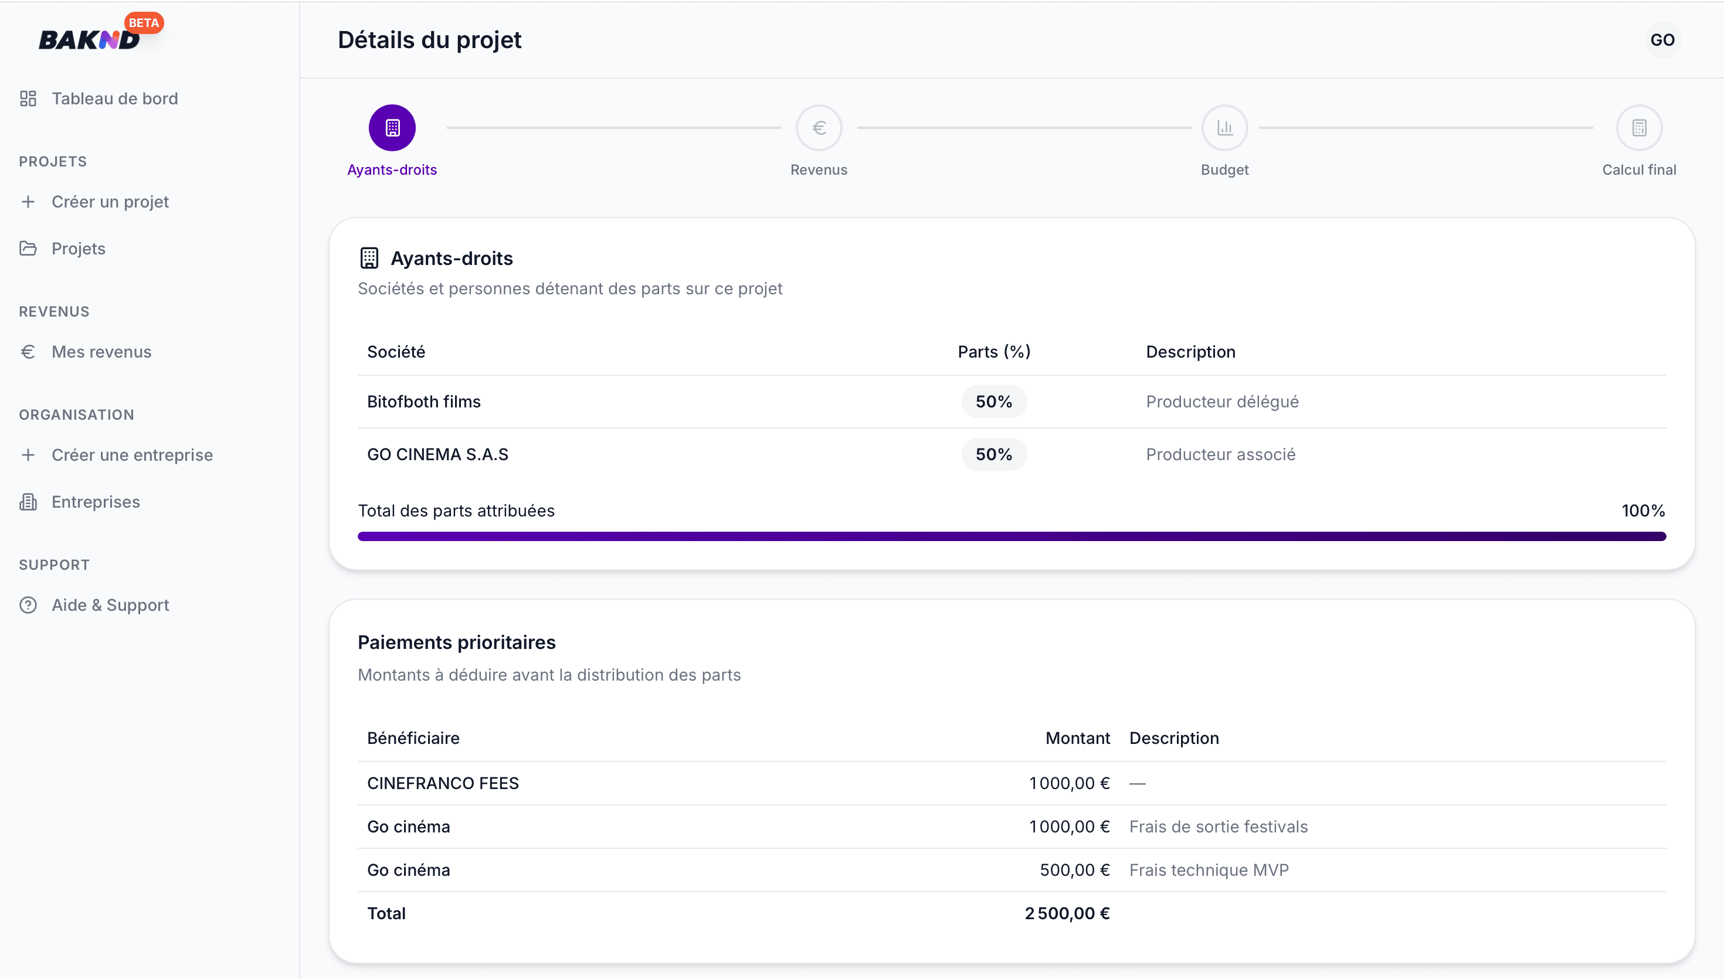Select the Calcul final calculator icon
The height and width of the screenshot is (979, 1724).
(x=1640, y=128)
